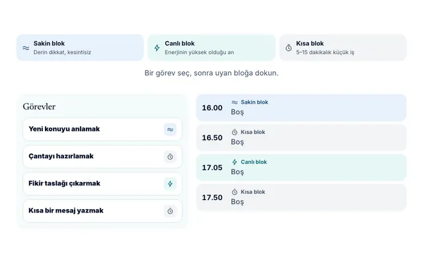Click stopwatch icon in the 17.50 slot
This screenshot has height=264, width=423.
pyautogui.click(x=235, y=192)
